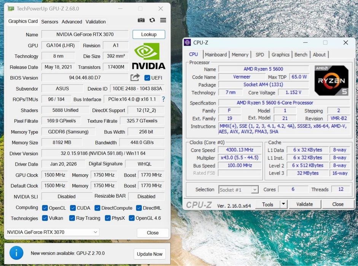Click the Code Name value Vermeer

pyautogui.click(x=242, y=77)
